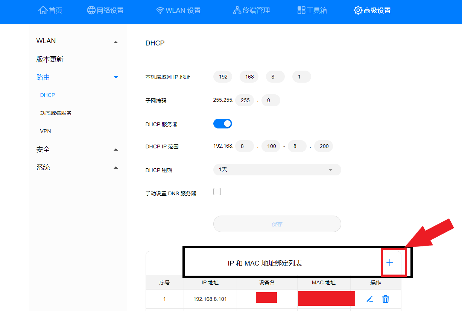This screenshot has width=462, height=311.
Task: Click the subnet mask field 255
Action: point(245,100)
